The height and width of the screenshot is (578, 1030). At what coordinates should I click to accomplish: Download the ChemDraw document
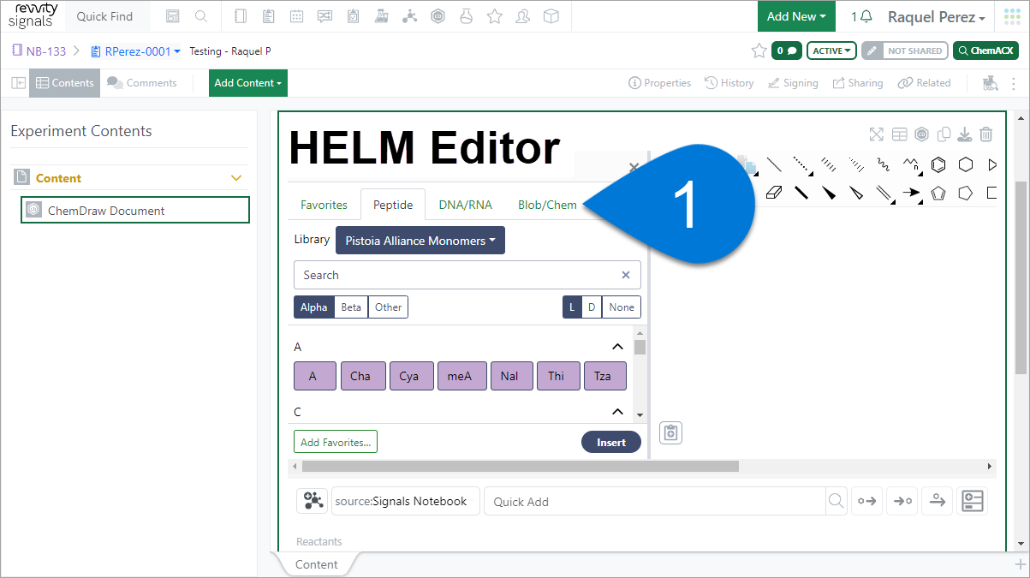pos(964,134)
